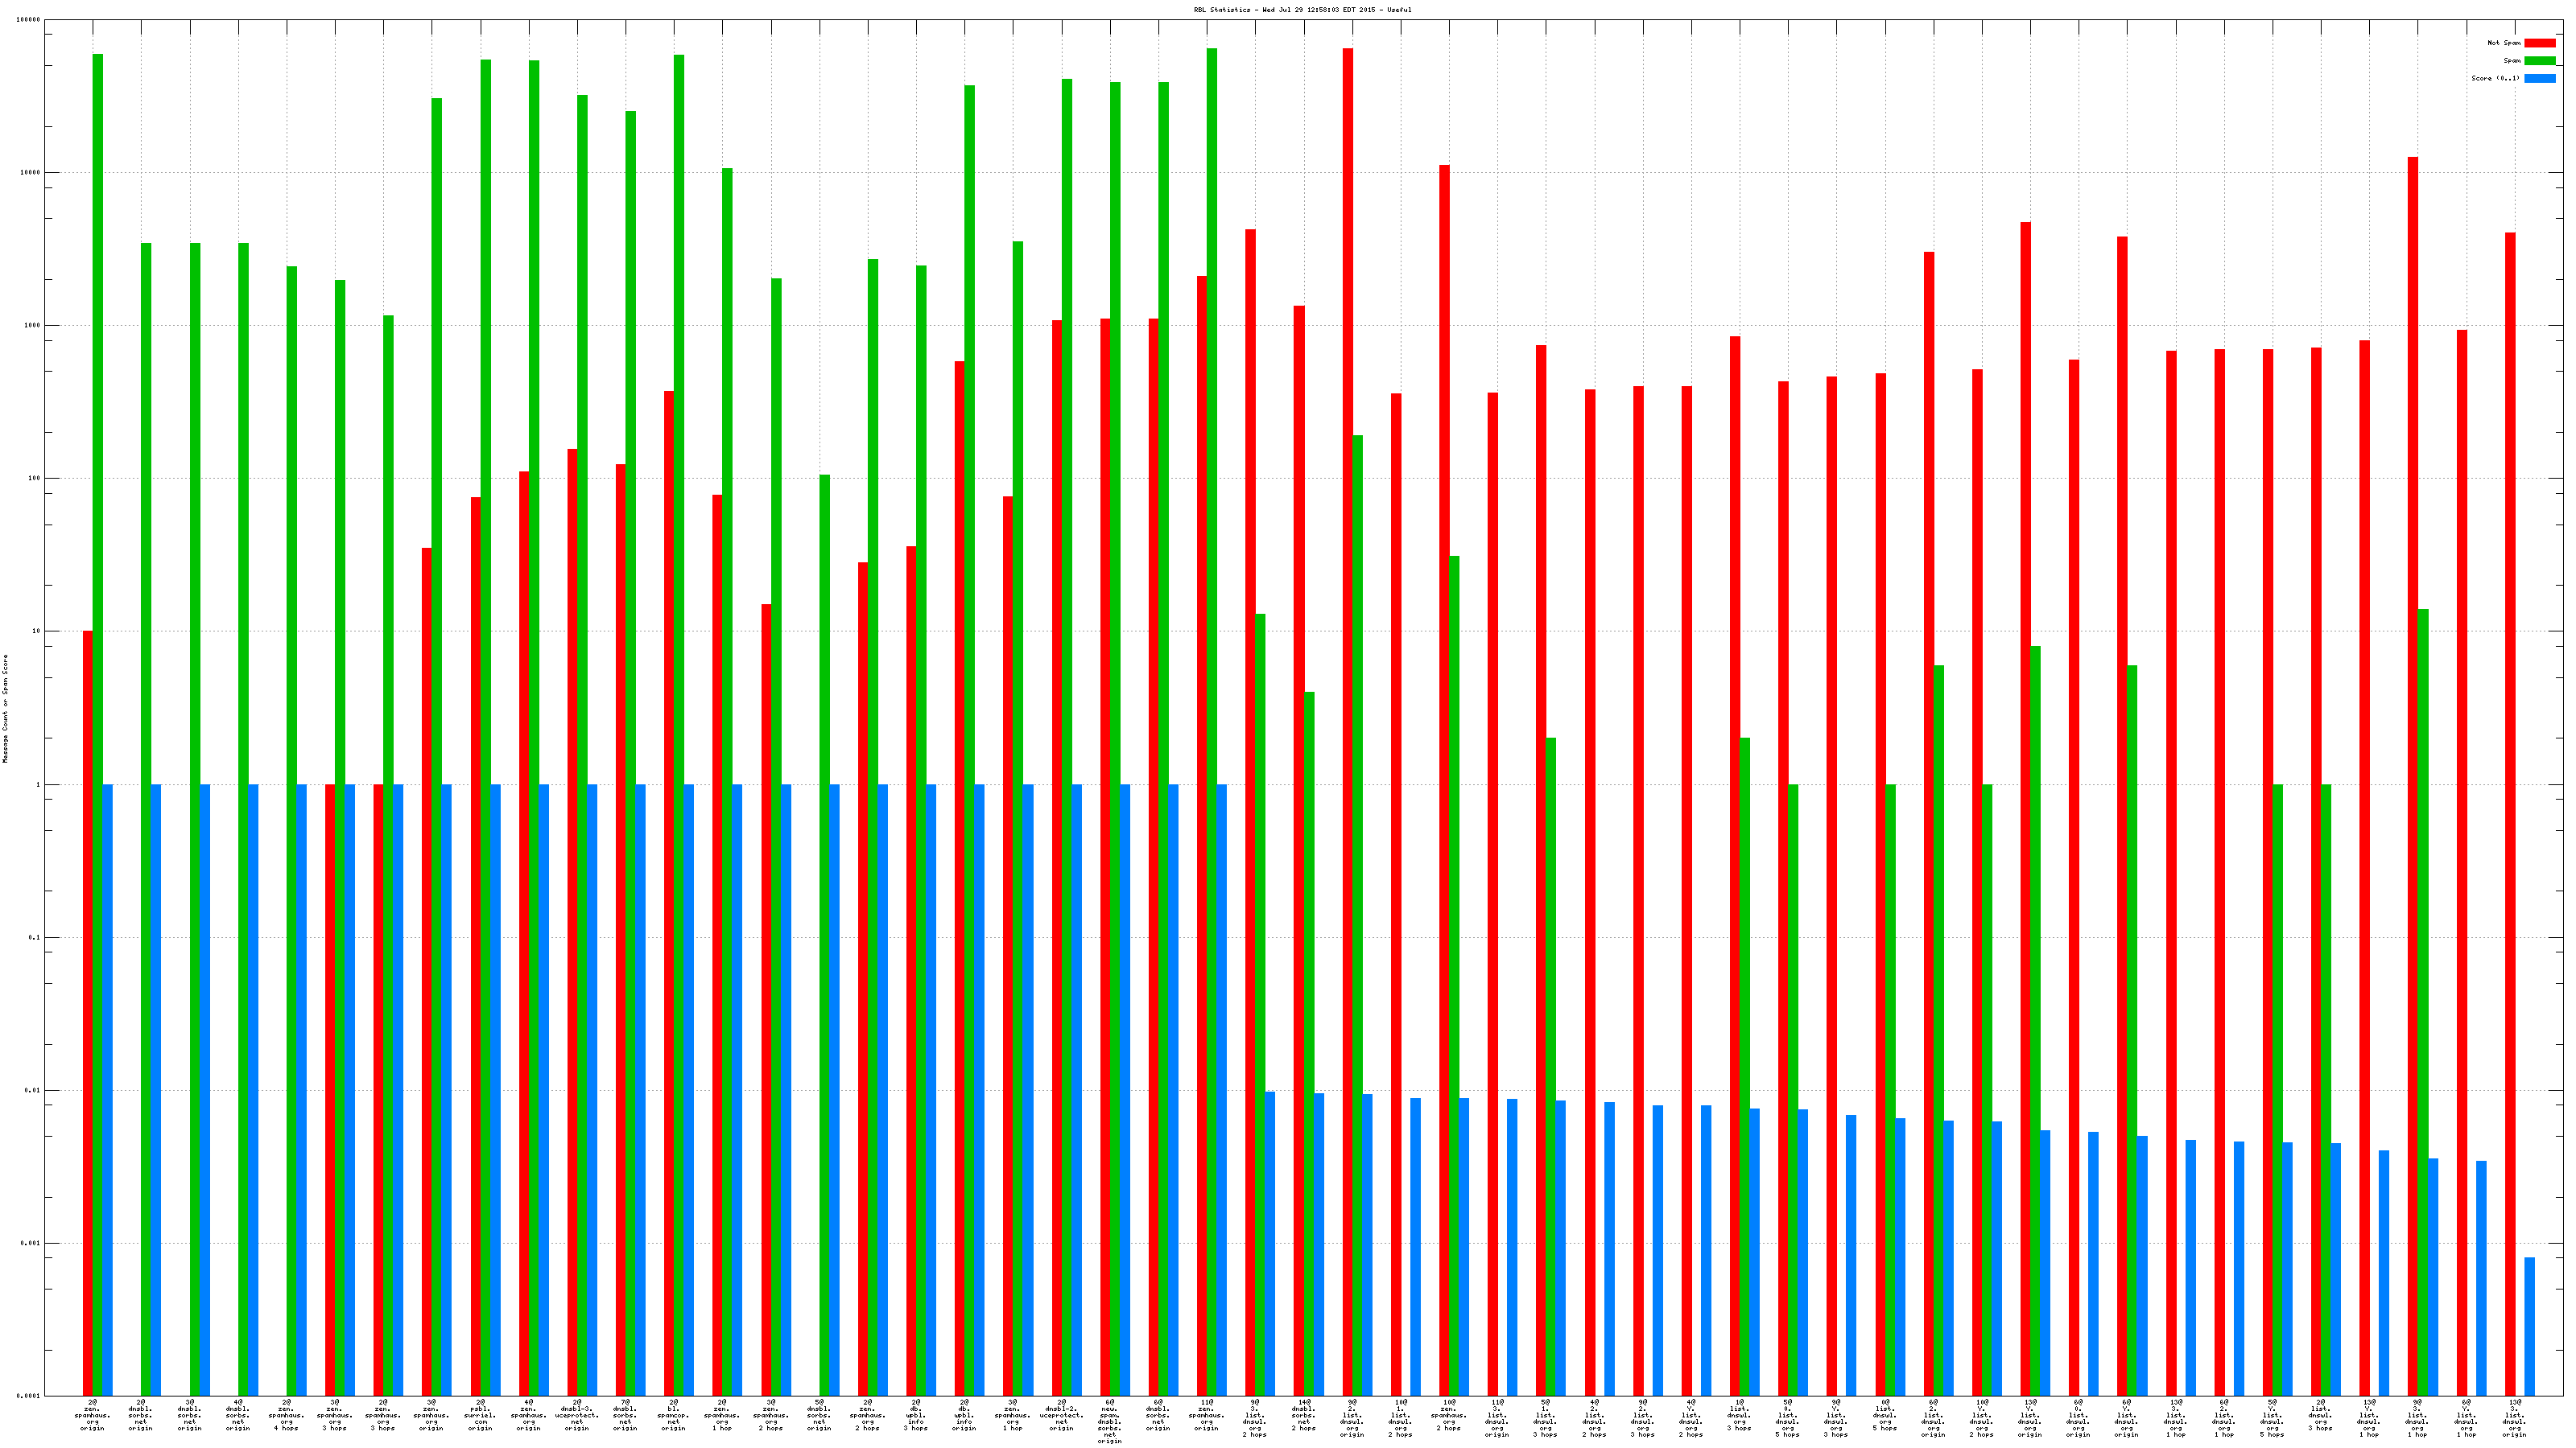
Task: Click the last x-axis label on right
Action: click(2514, 1418)
